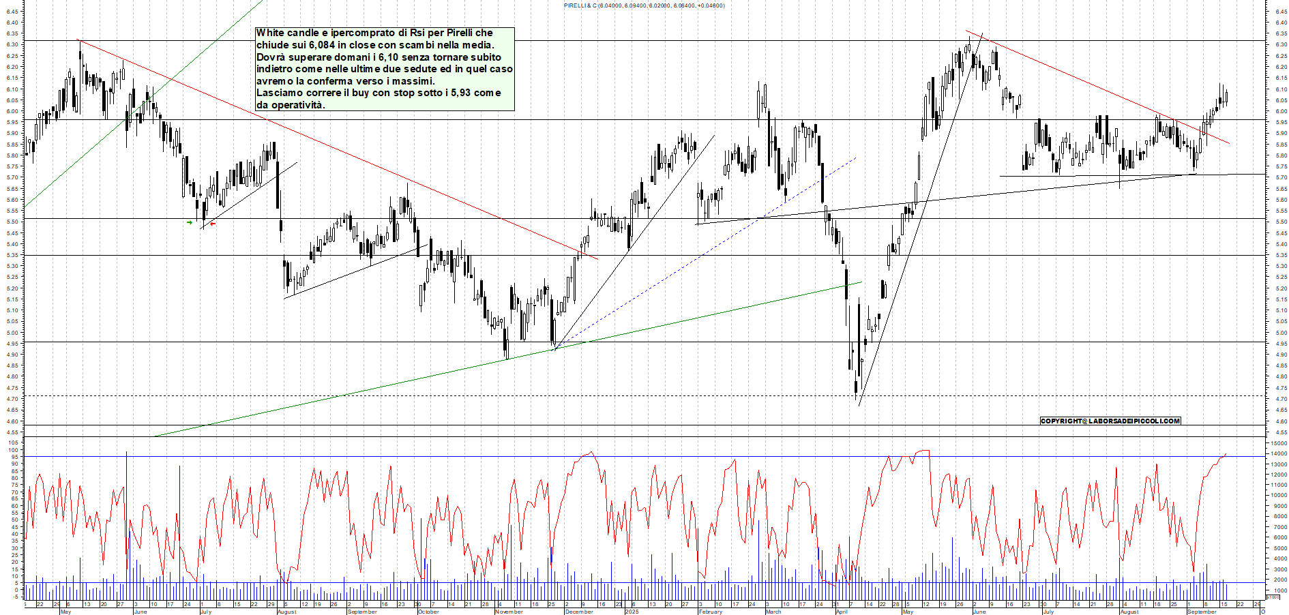Click the 5.00 value on the left price axis
This screenshot has height=615, width=1289.
[12, 333]
